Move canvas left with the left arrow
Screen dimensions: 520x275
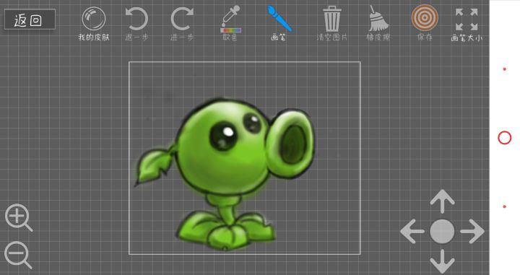(412, 231)
